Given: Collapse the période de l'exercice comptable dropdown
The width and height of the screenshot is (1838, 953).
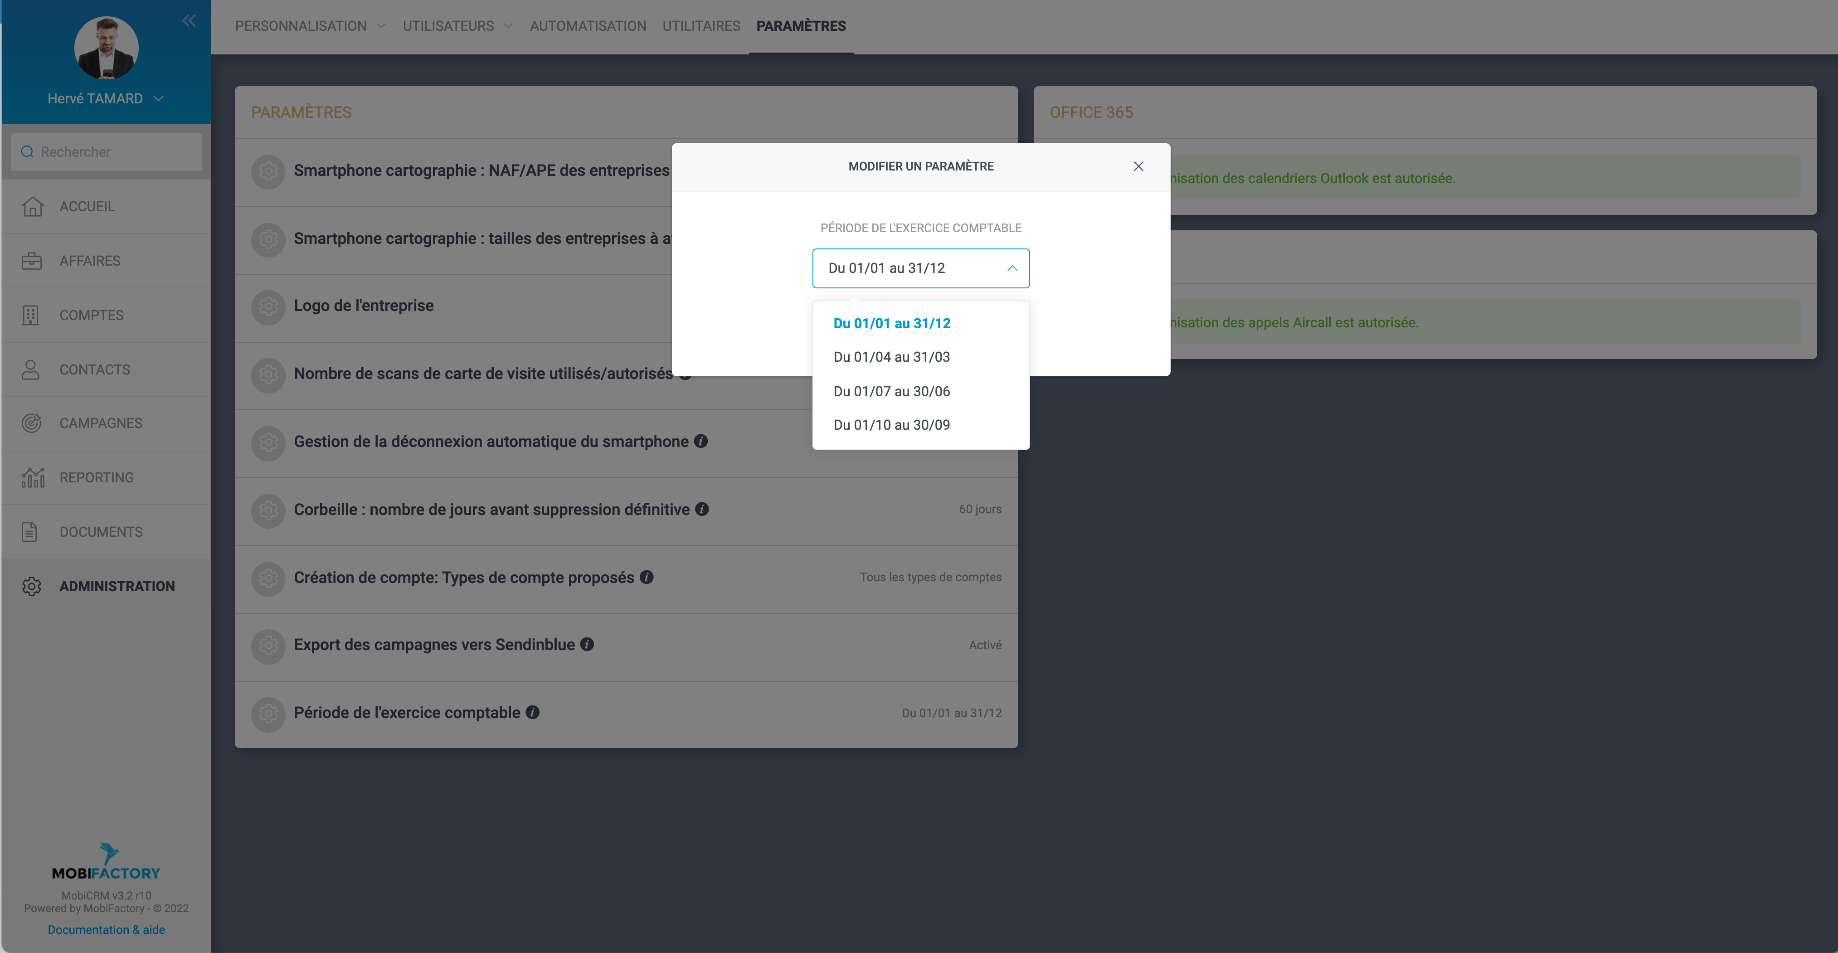Looking at the screenshot, I should [x=1011, y=268].
